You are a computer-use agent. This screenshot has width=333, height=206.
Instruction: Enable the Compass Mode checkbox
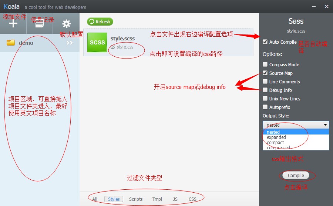tap(265, 64)
